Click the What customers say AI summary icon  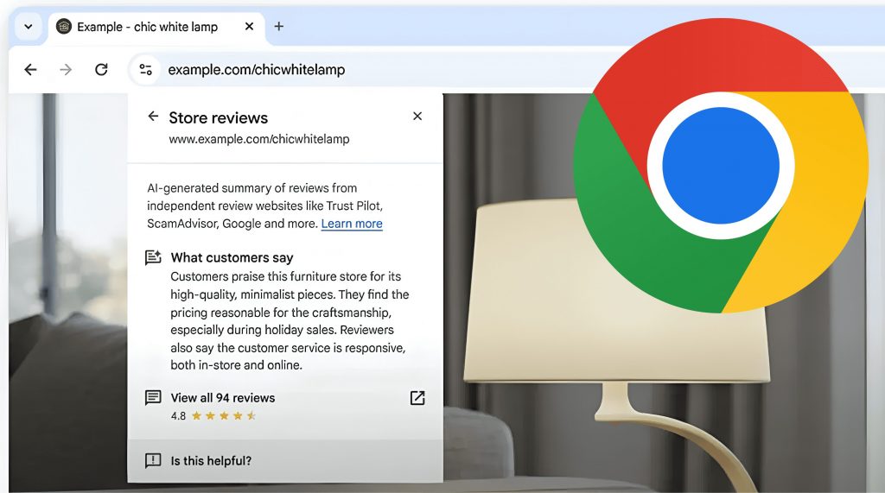tap(153, 257)
